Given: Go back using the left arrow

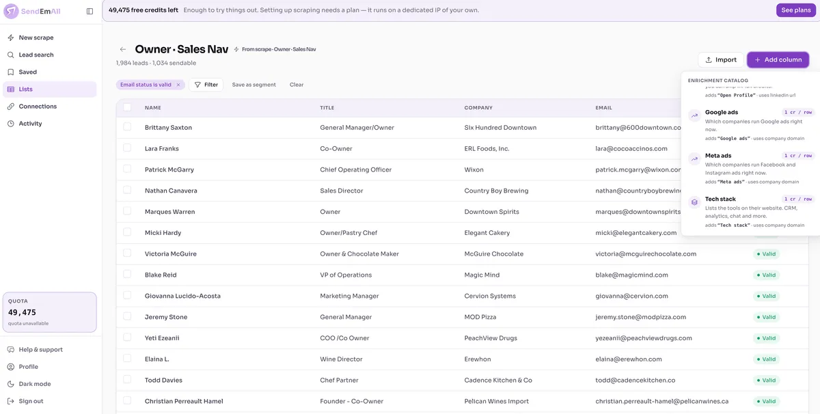Looking at the screenshot, I should pos(123,49).
